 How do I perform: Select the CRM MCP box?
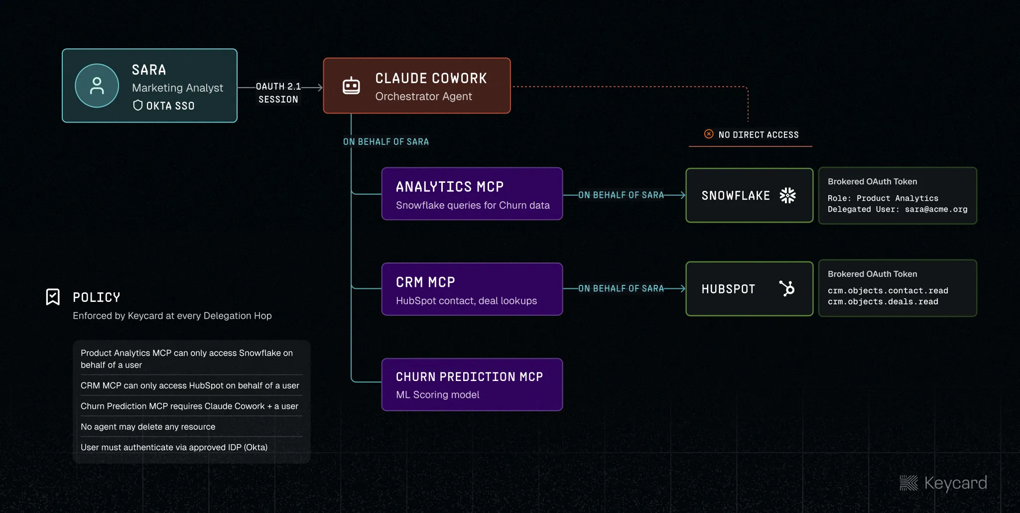(x=472, y=289)
